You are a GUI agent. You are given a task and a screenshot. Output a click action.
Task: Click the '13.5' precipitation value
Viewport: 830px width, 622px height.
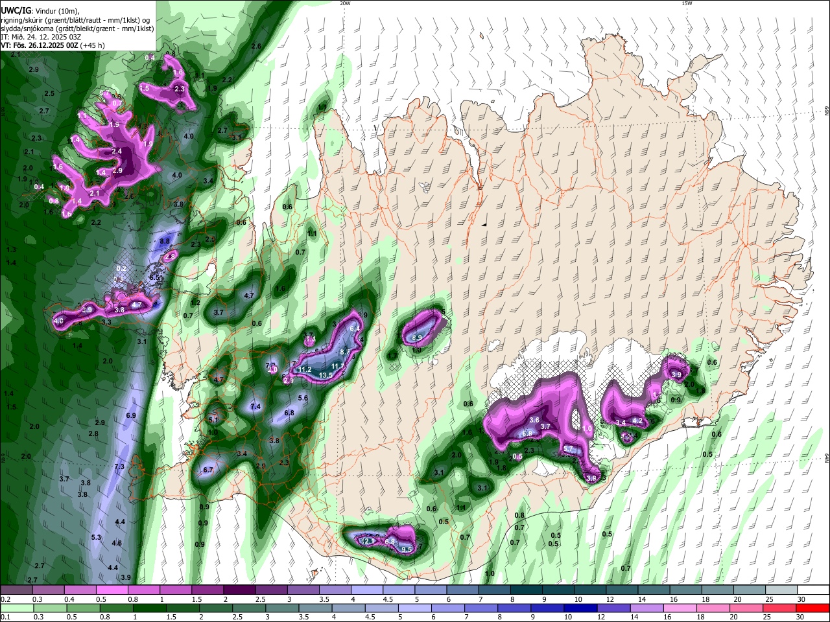tap(326, 375)
